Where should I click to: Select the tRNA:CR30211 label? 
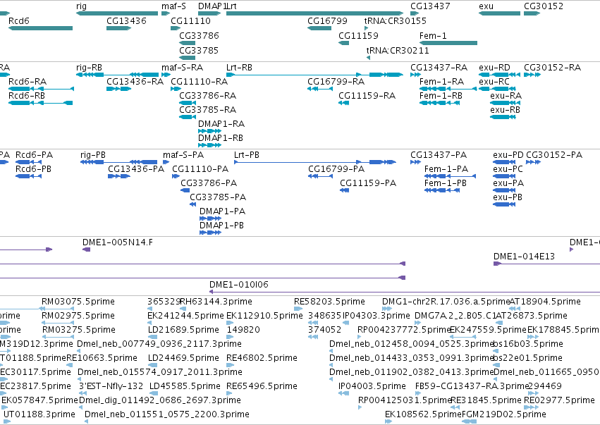[398, 50]
